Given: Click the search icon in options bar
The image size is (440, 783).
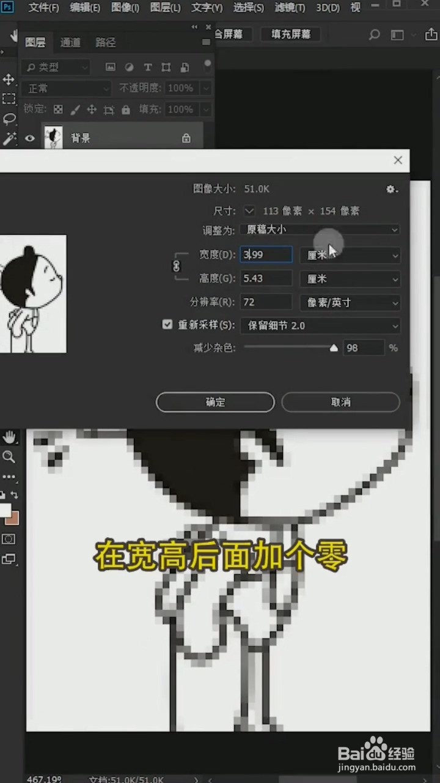Looking at the screenshot, I should 375,35.
